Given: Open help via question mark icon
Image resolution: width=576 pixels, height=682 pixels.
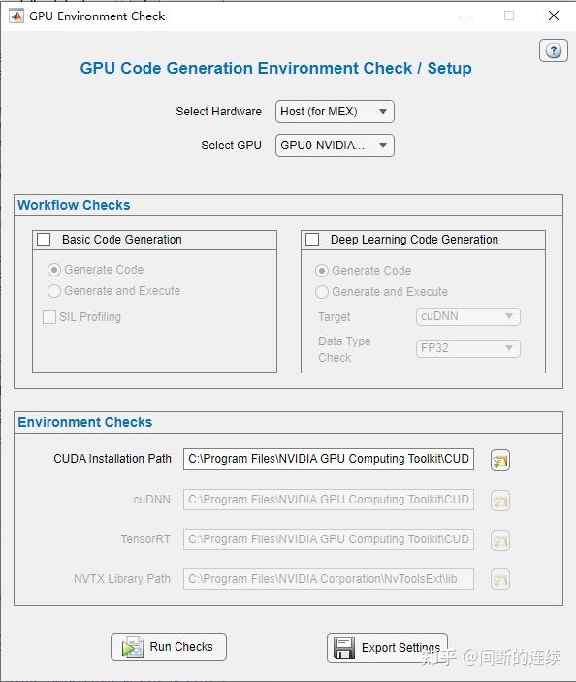Looking at the screenshot, I should [553, 50].
